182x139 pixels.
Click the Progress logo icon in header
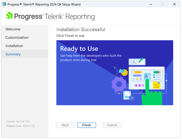(x=9, y=16)
